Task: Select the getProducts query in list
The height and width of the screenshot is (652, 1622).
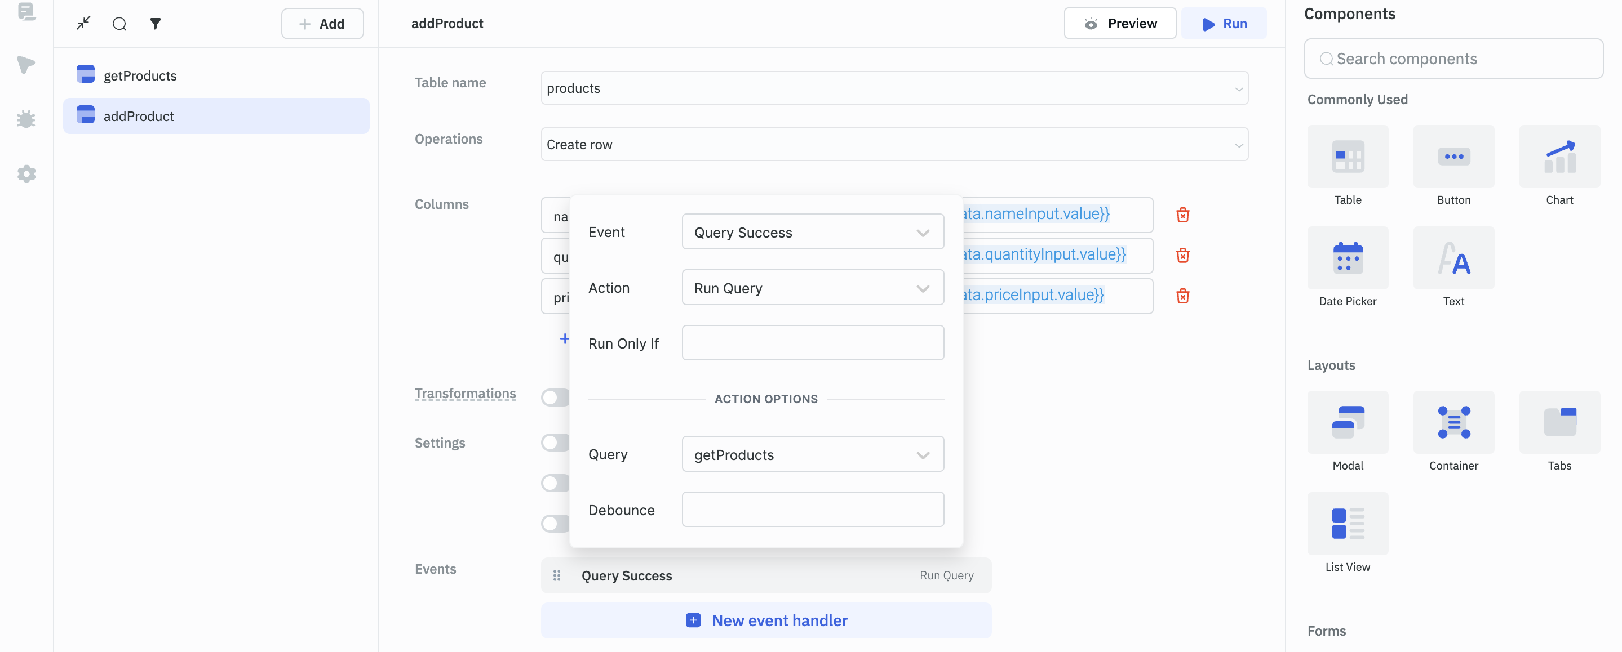Action: tap(140, 75)
